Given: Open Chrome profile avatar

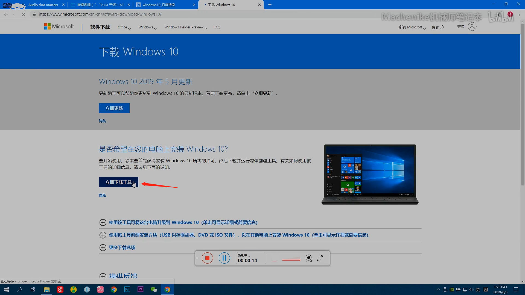Looking at the screenshot, I should click(510, 14).
